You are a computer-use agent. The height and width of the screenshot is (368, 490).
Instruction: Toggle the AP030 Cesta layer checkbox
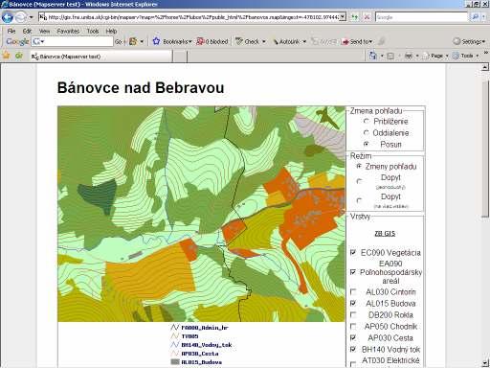coord(353,337)
